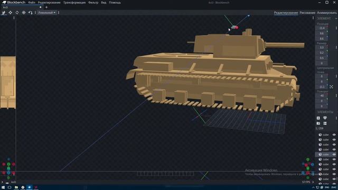Viewport: 338px width, 190px height.
Task: Click size field showing 3.3
Action: click(322, 47)
